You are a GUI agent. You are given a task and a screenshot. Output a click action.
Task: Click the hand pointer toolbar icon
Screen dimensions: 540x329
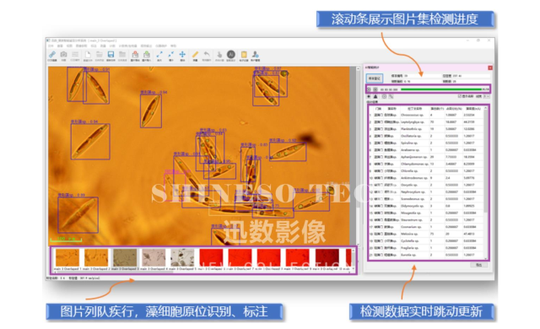219,55
